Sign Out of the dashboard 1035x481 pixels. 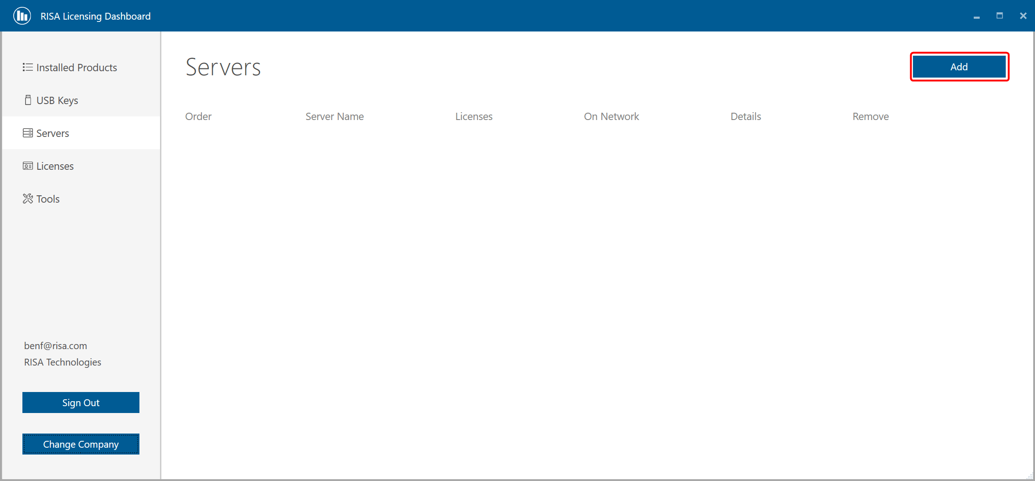point(80,402)
